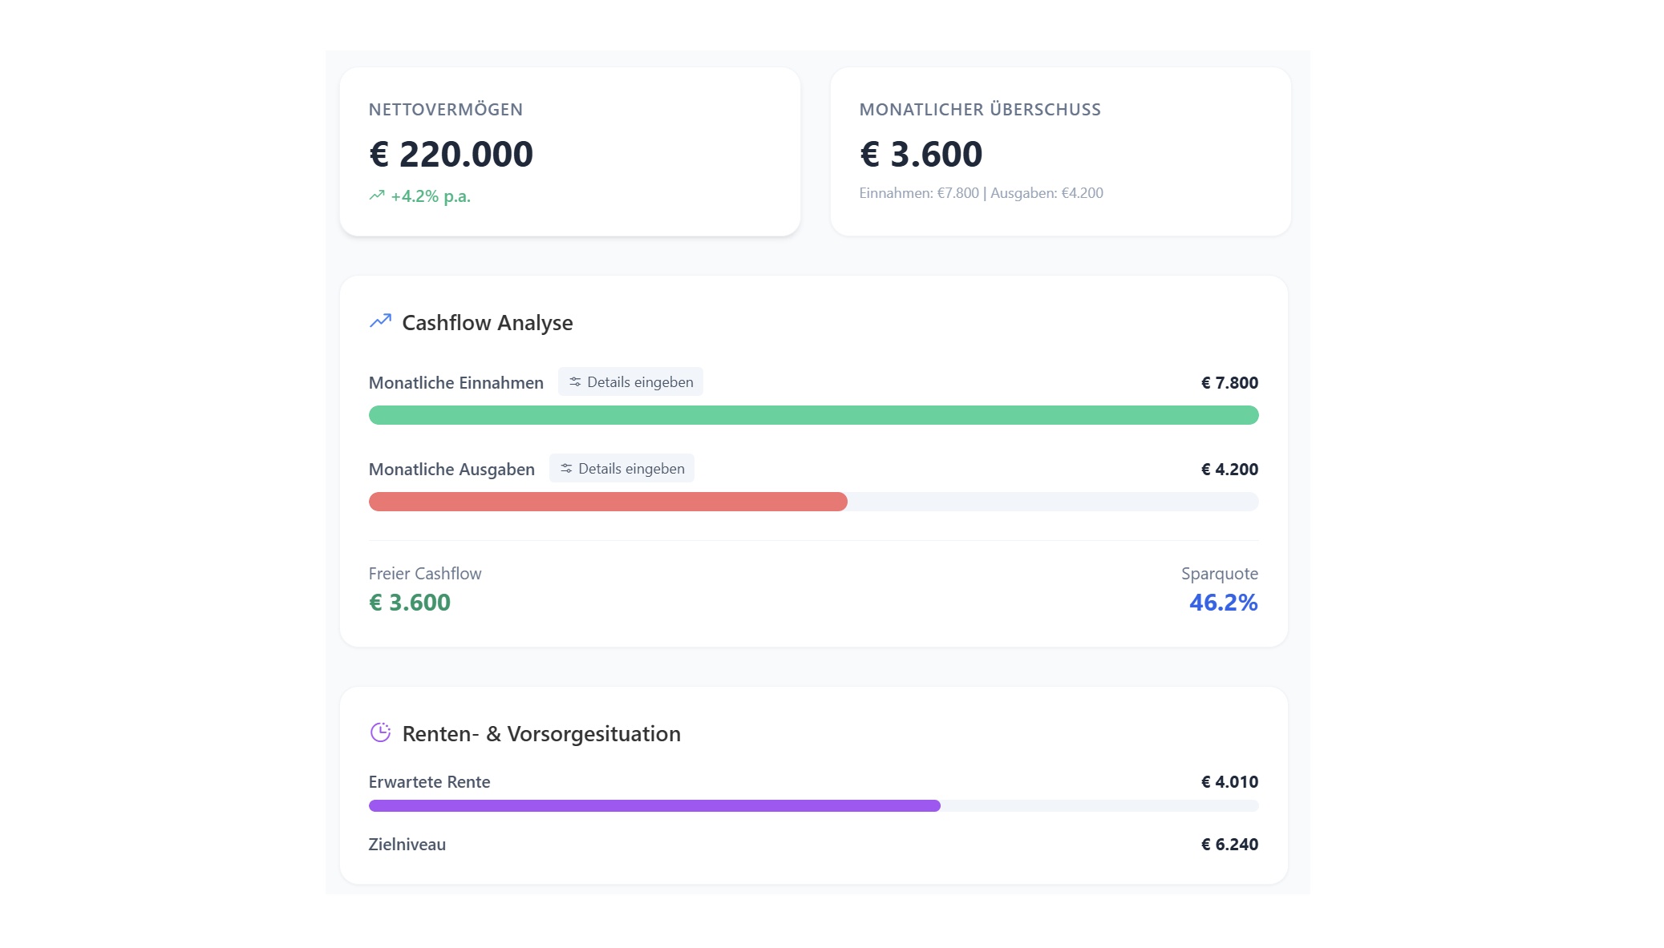The width and height of the screenshot is (1664, 948).
Task: Click the sliders icon in Ausgaben Details eingeben
Action: click(565, 468)
